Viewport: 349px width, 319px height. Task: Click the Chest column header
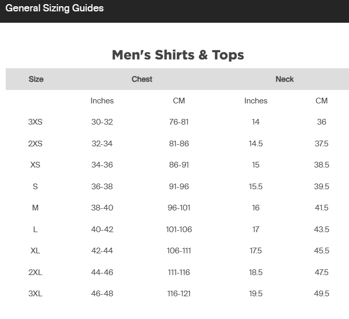pyautogui.click(x=142, y=79)
